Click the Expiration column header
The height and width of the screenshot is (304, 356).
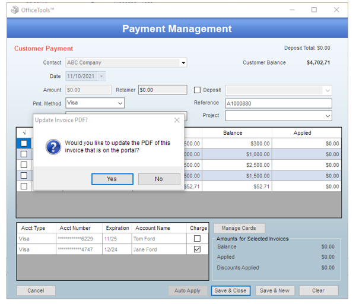click(x=117, y=228)
